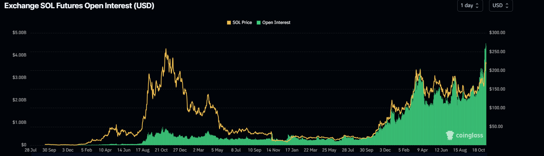Open the 1 day interval dropdown
544x156 pixels.
[x=470, y=6]
